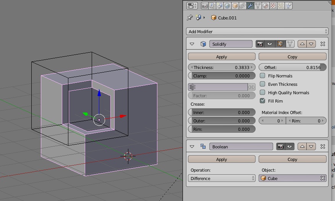Open the Scene properties tab
The height and width of the screenshot is (201, 335).
(x=220, y=6)
